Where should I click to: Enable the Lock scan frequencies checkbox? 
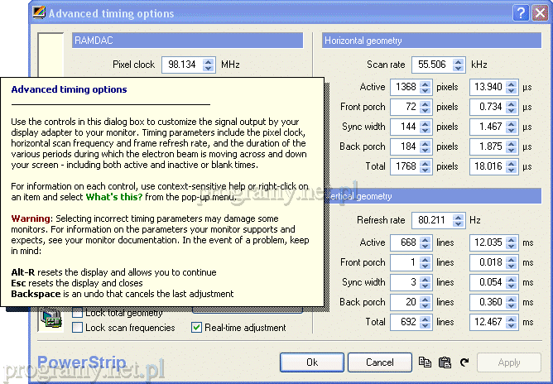pyautogui.click(x=78, y=328)
